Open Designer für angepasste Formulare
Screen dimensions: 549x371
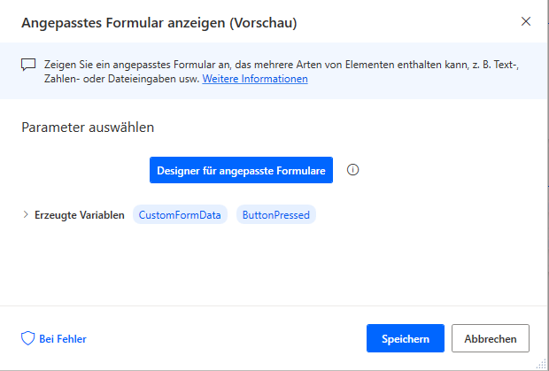pos(241,170)
